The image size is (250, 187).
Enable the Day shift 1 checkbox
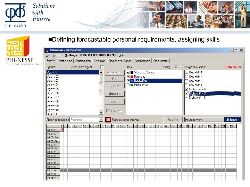186,72
